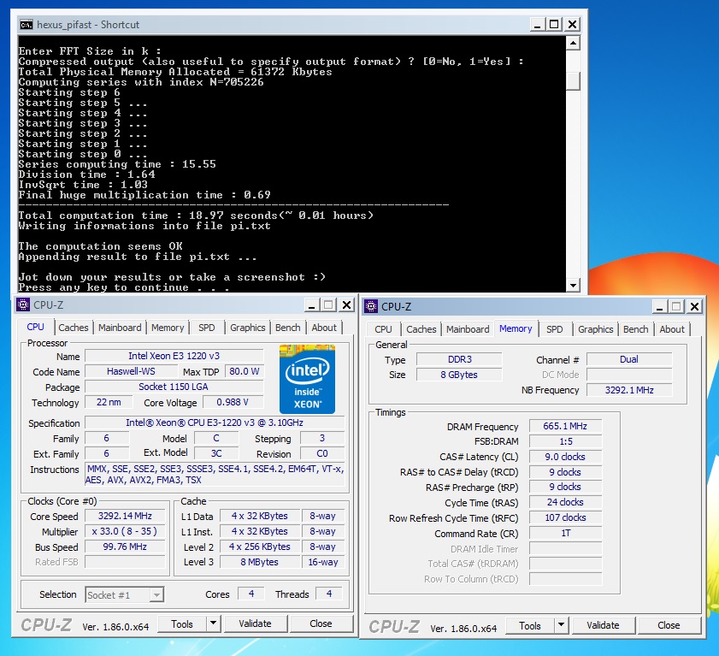Viewport: 719px width, 656px height.
Task: Click the Multiplier value x 33.0 (8 - 35)
Action: [125, 531]
